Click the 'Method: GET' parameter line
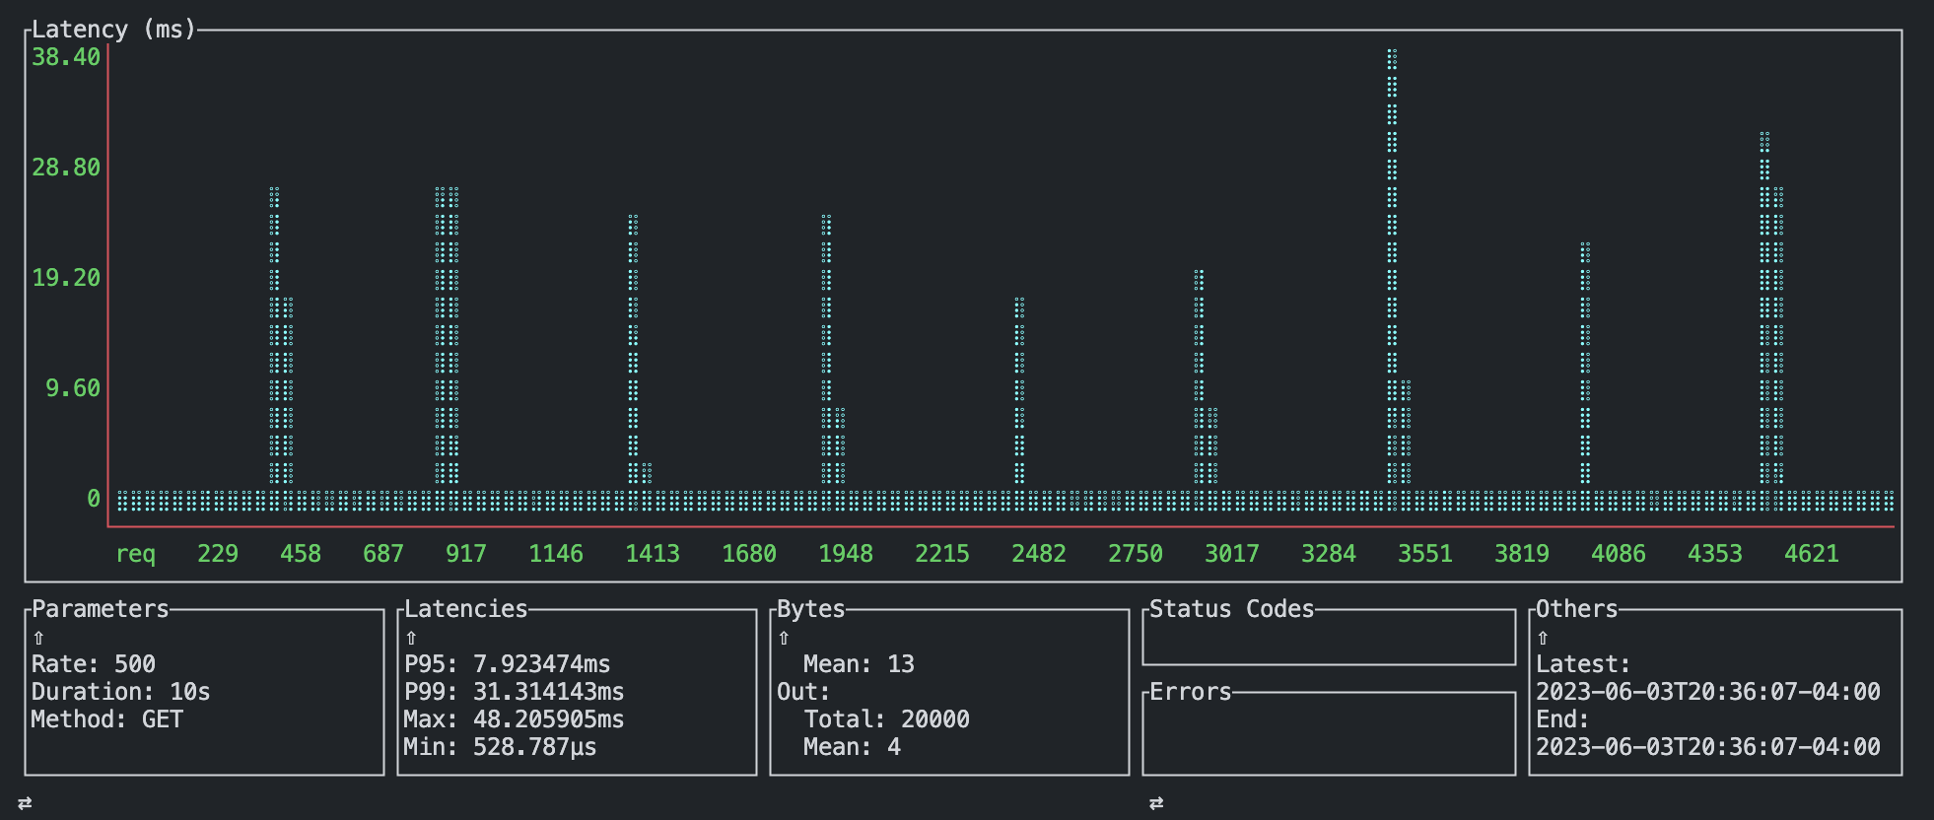1934x820 pixels. click(x=107, y=719)
